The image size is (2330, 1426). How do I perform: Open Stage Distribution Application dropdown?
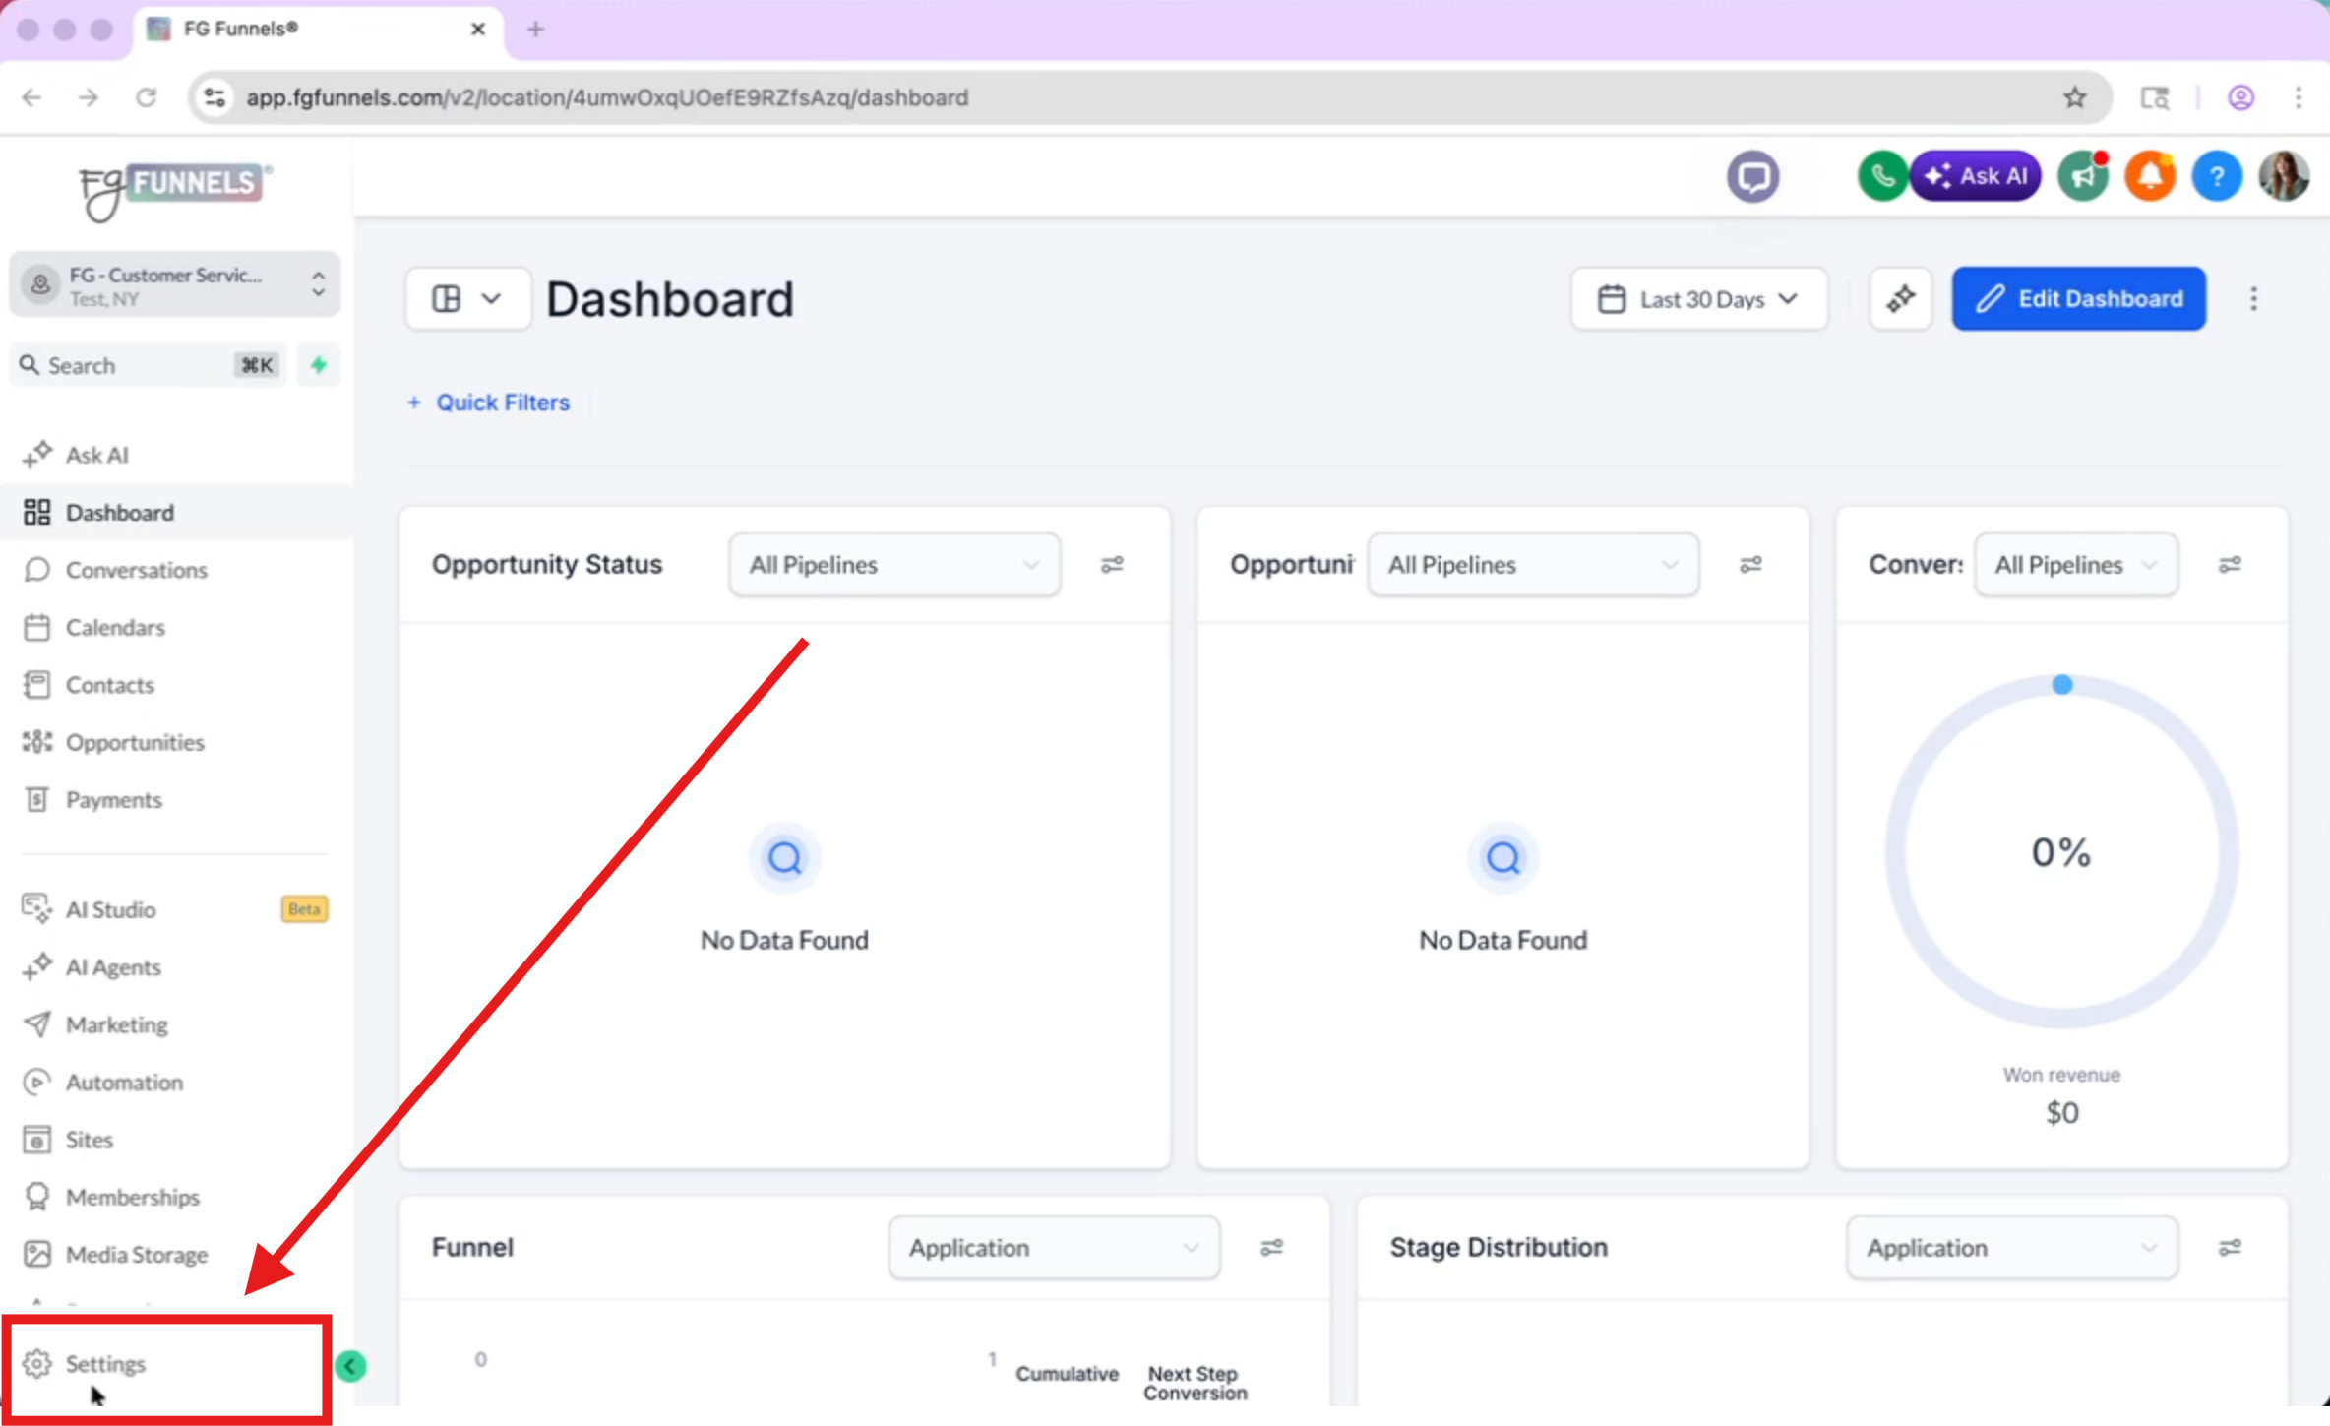(x=2012, y=1248)
